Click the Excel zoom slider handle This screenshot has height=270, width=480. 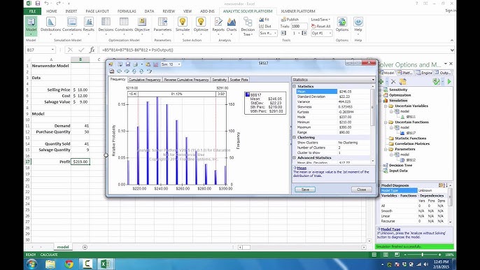coord(423,255)
